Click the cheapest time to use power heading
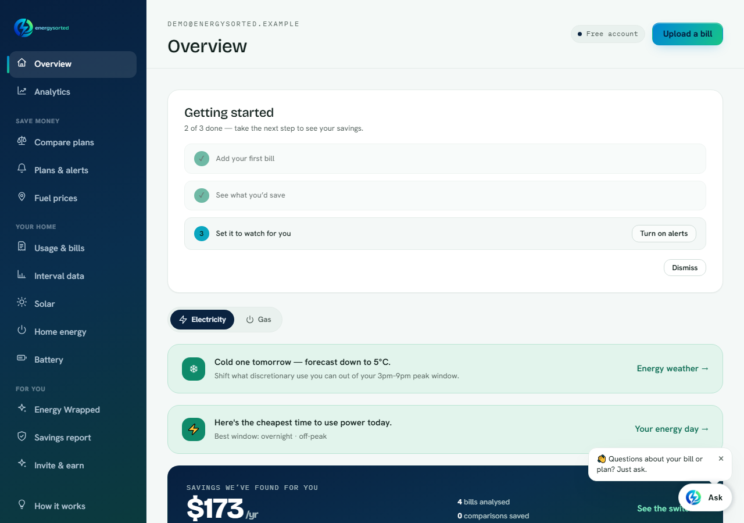 (x=303, y=422)
